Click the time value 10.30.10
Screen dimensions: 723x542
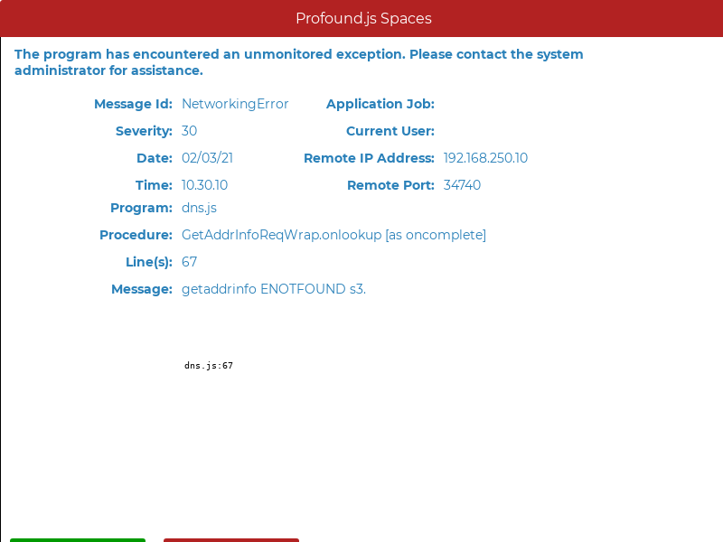(x=204, y=185)
